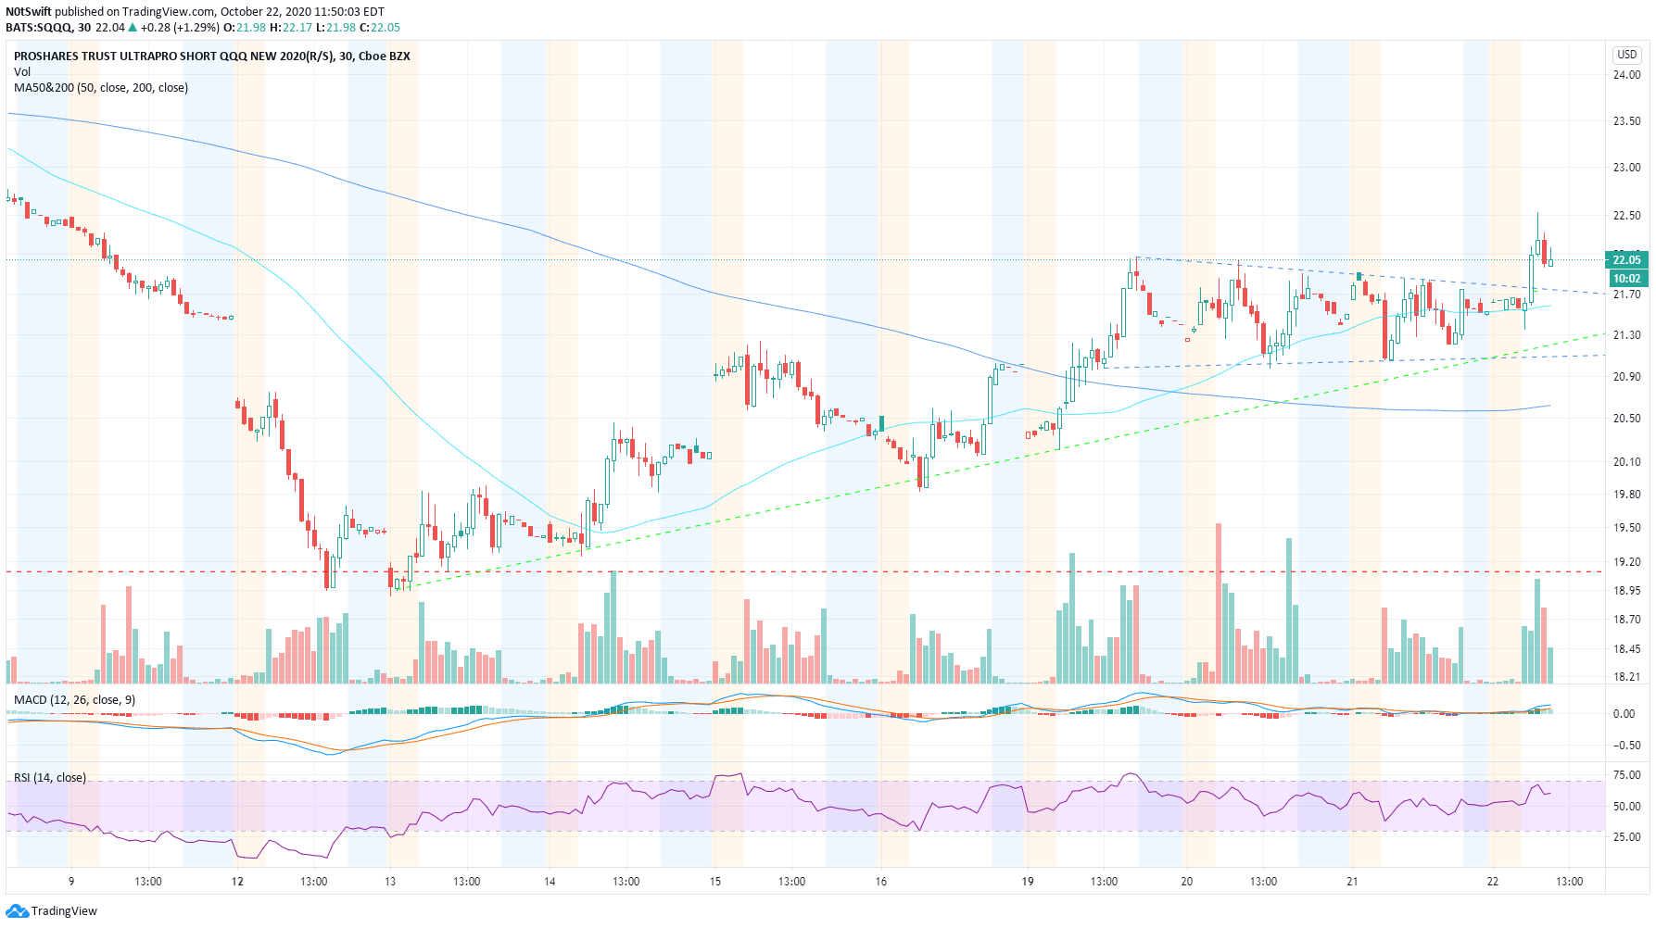Click the 20.10 price axis label
The height and width of the screenshot is (928, 1656).
[1627, 462]
